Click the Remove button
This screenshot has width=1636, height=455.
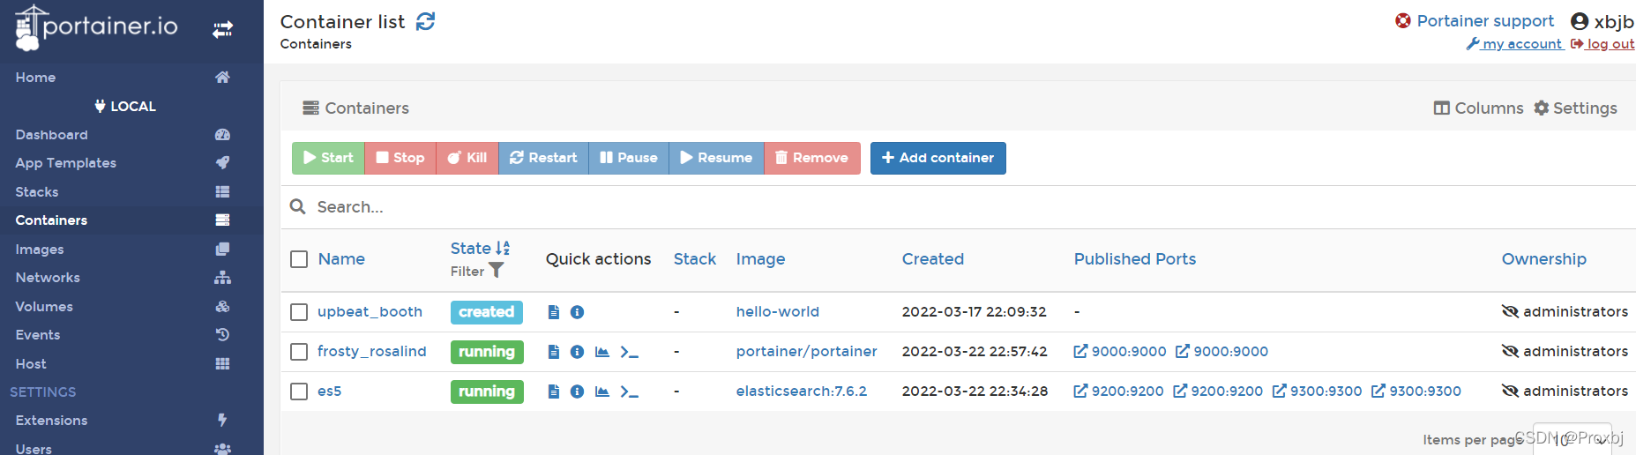coord(812,158)
